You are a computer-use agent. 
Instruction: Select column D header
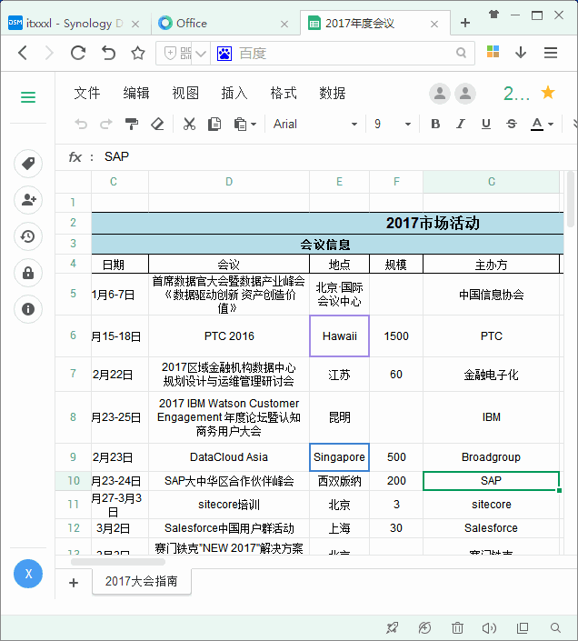pos(229,182)
